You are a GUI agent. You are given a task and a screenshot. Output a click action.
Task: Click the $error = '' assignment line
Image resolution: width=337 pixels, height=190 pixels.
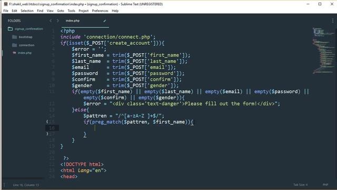coord(89,49)
